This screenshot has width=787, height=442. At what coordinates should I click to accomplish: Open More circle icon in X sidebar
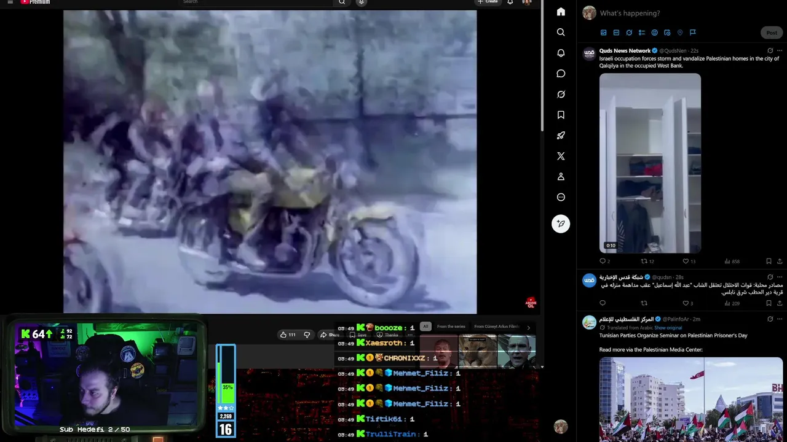pyautogui.click(x=561, y=197)
